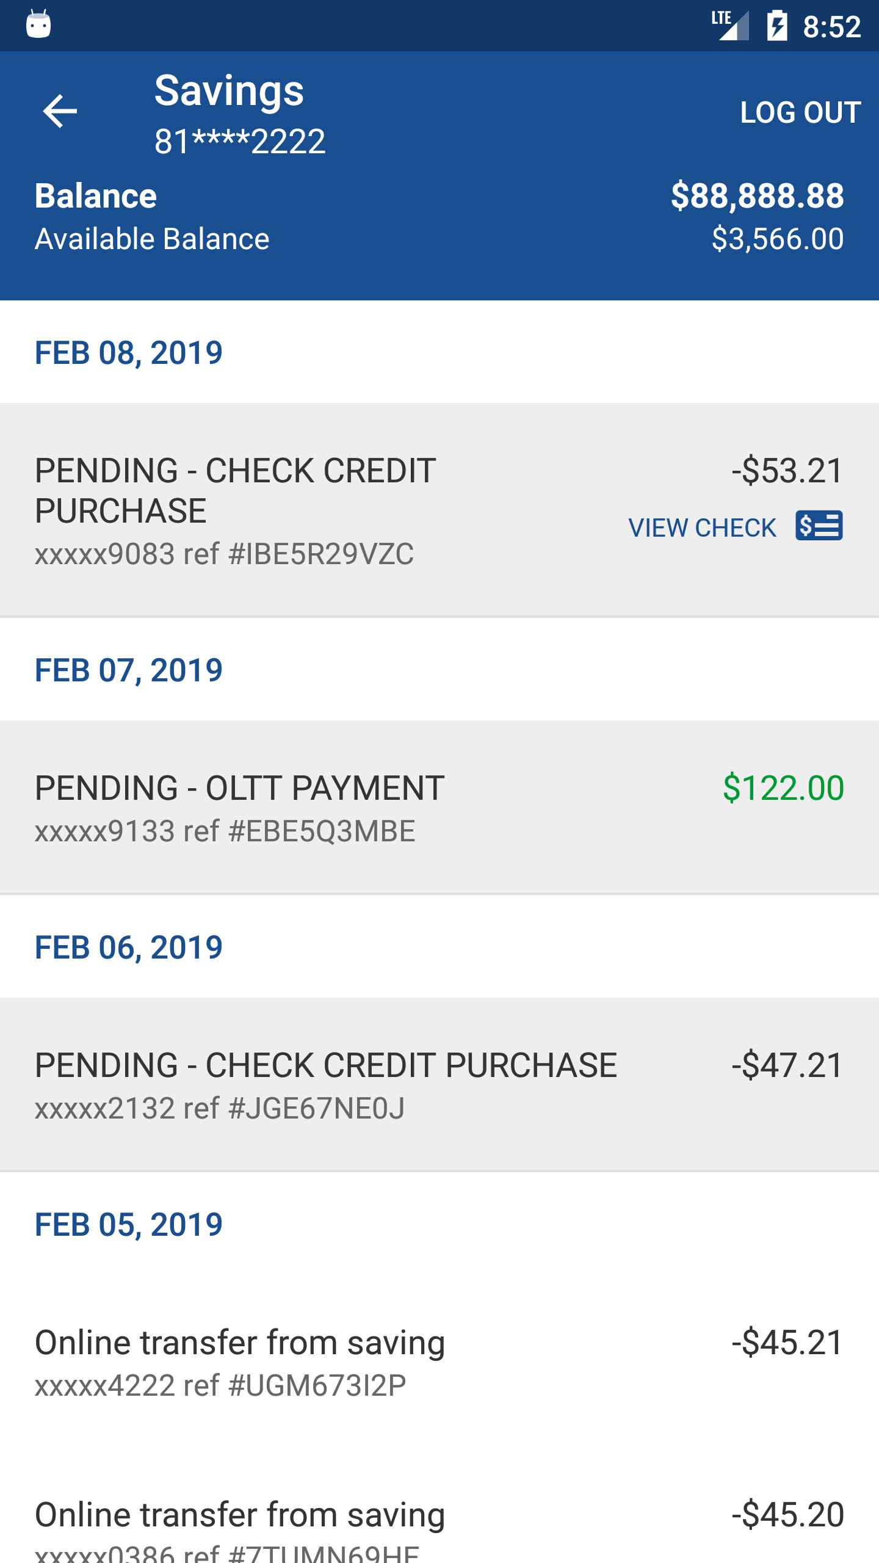Tap the Savings account title
879x1563 pixels.
[x=229, y=92]
